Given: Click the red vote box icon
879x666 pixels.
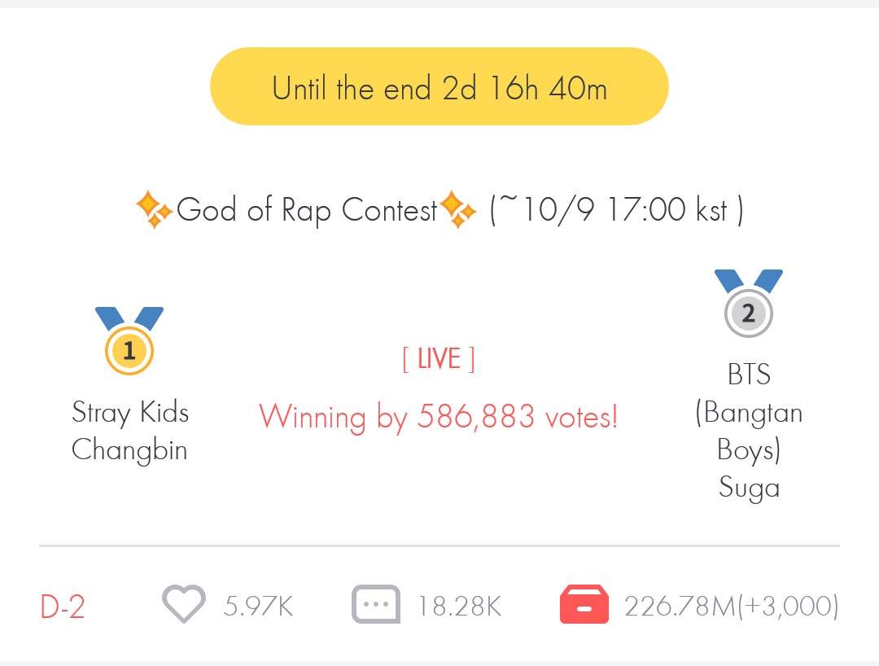Looking at the screenshot, I should pyautogui.click(x=584, y=605).
